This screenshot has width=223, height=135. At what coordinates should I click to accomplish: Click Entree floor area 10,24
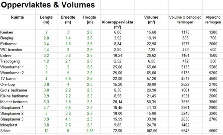coord(117,55)
